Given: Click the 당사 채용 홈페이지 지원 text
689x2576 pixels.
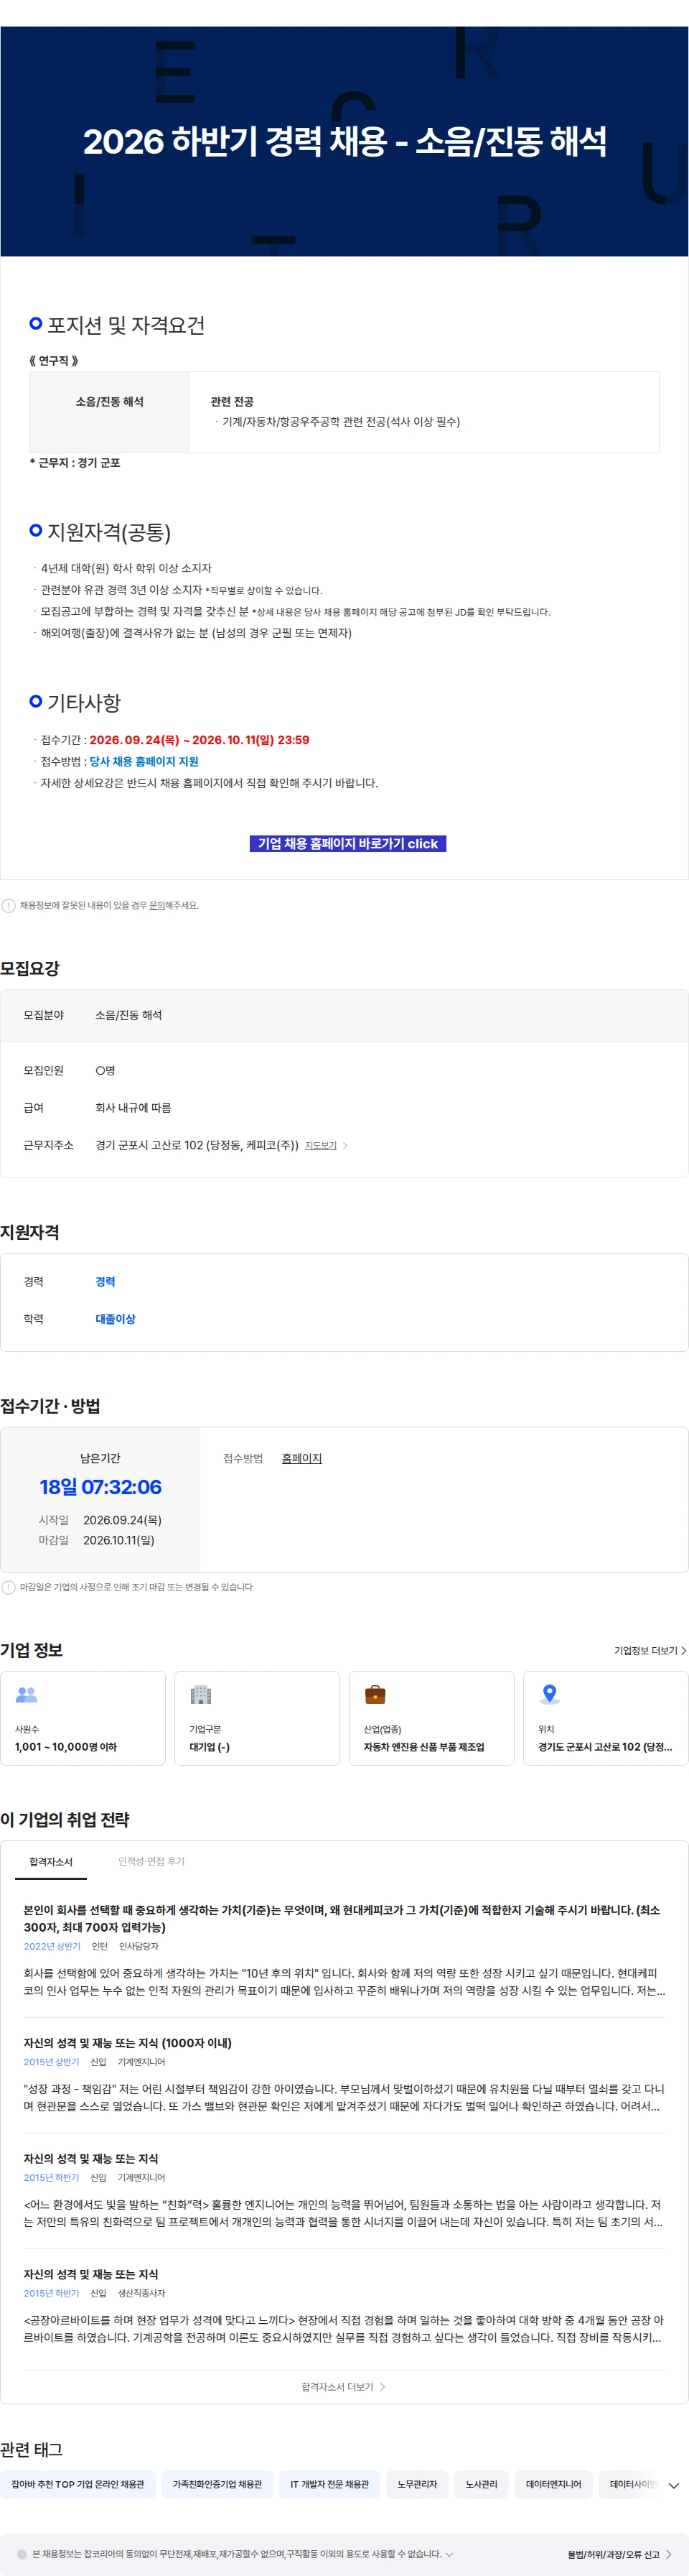Looking at the screenshot, I should (x=144, y=761).
